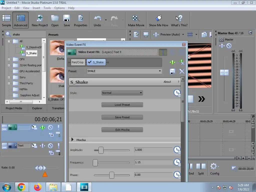Select S_Shake in the effects tree

point(31,53)
